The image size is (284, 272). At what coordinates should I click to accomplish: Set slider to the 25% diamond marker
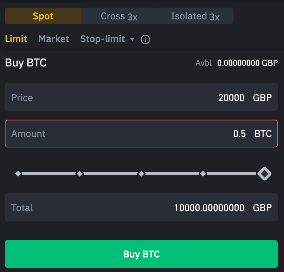pos(80,174)
